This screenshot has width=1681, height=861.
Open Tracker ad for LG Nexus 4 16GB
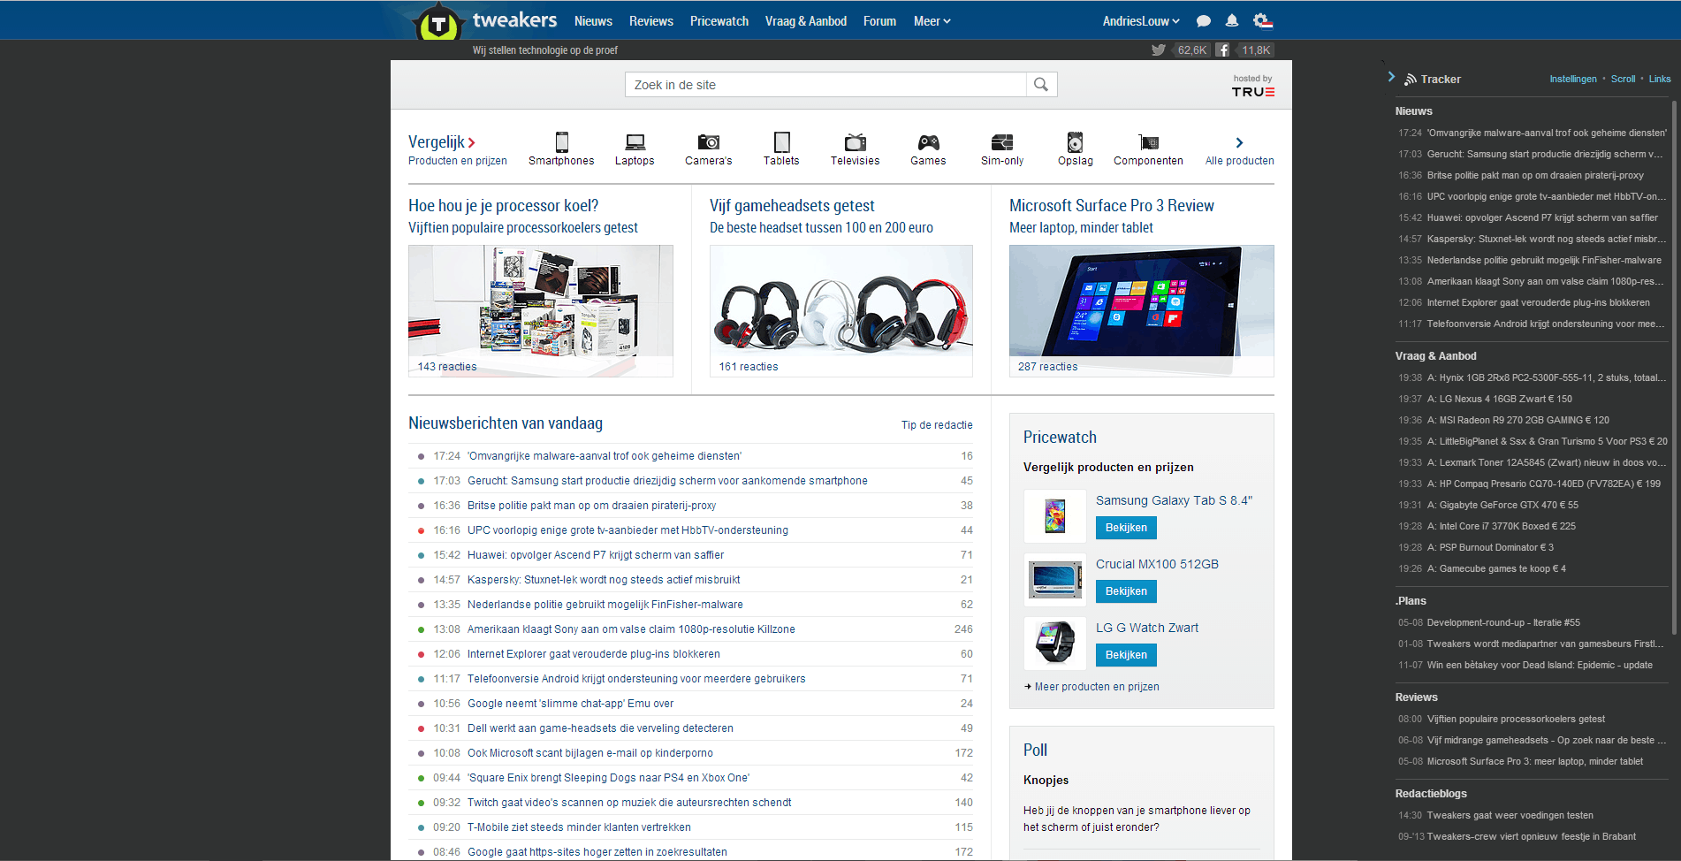tap(1500, 399)
